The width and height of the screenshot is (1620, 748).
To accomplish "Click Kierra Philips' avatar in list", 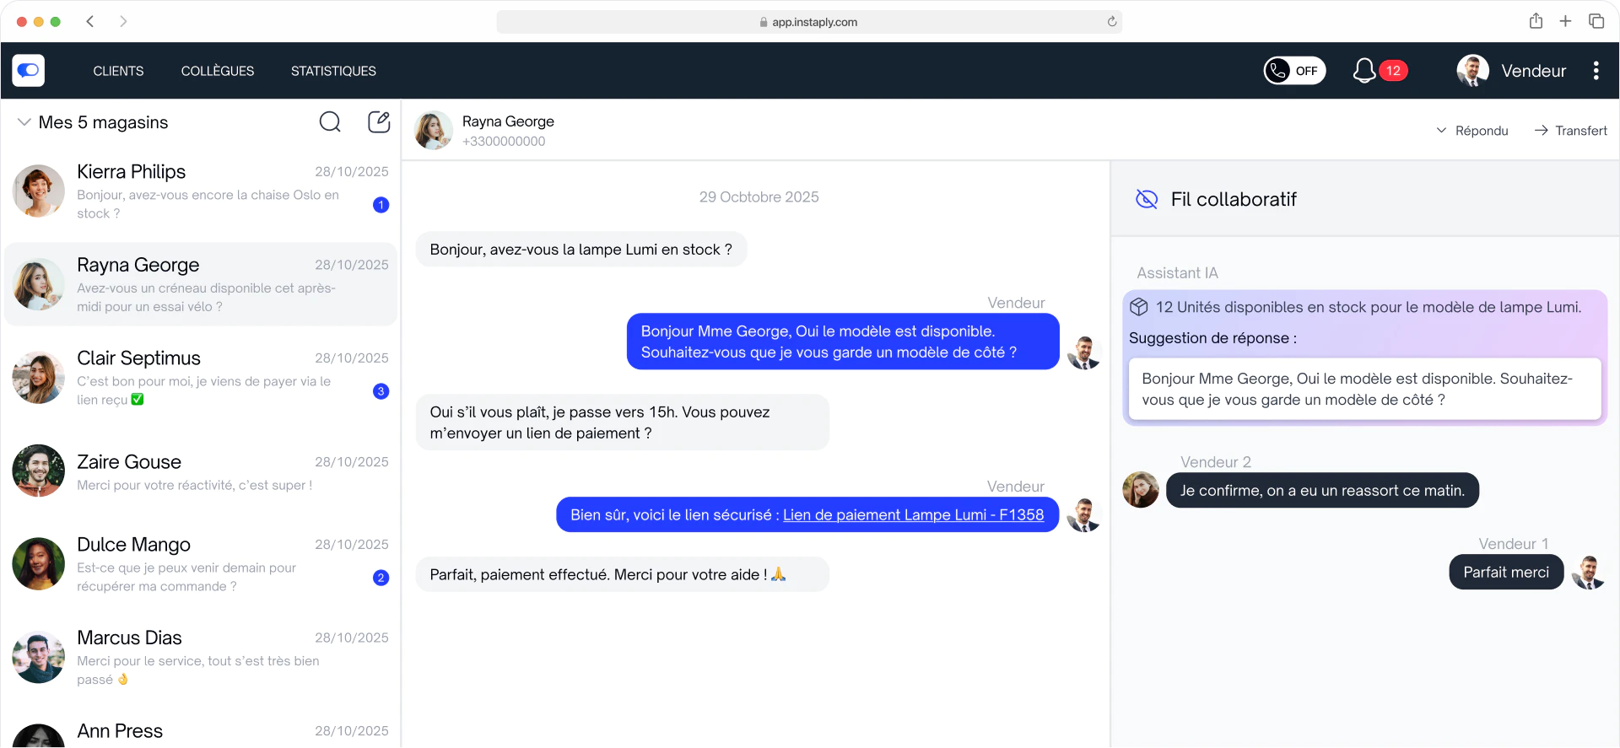I will [x=39, y=191].
